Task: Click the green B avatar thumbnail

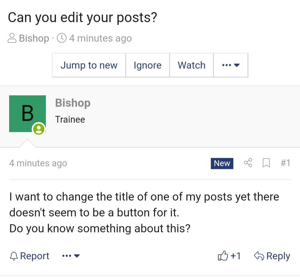Action: pos(27,114)
